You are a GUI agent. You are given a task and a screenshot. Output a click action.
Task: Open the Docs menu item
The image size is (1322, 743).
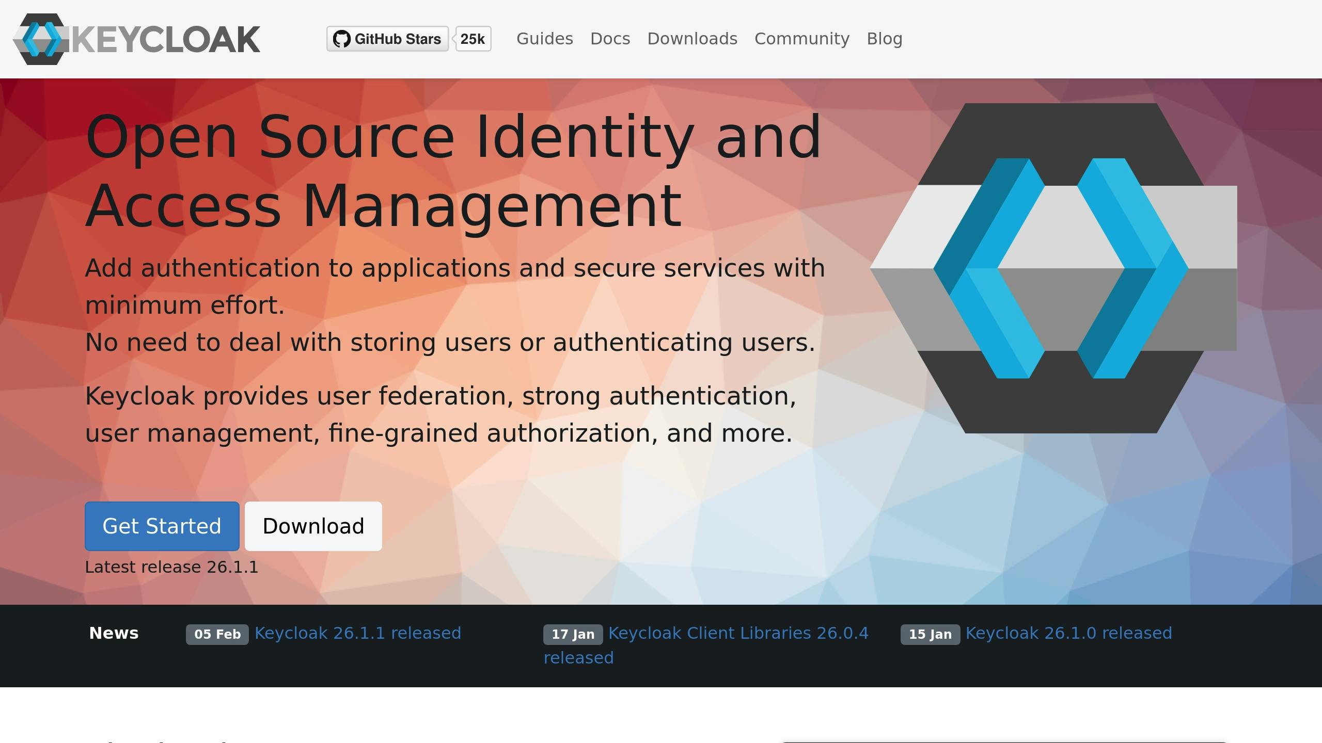tap(610, 39)
